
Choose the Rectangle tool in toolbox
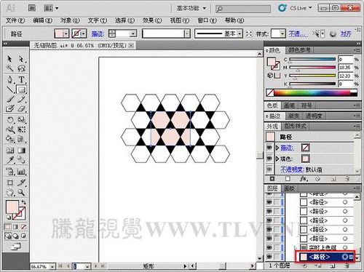click(x=22, y=89)
